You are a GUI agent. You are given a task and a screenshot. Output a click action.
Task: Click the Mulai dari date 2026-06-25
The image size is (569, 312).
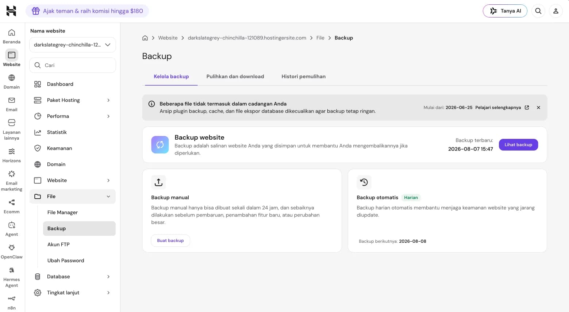coord(459,108)
